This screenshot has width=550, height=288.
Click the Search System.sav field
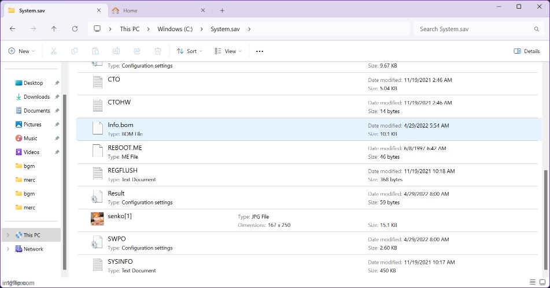474,29
